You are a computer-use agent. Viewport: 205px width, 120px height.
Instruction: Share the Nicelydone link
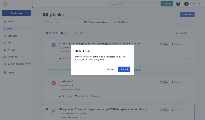coord(175,110)
